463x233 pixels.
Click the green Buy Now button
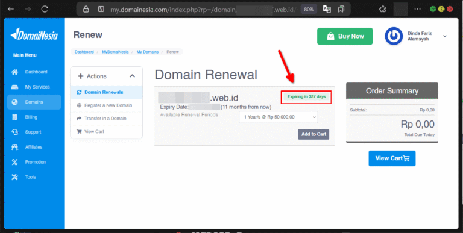[345, 36]
